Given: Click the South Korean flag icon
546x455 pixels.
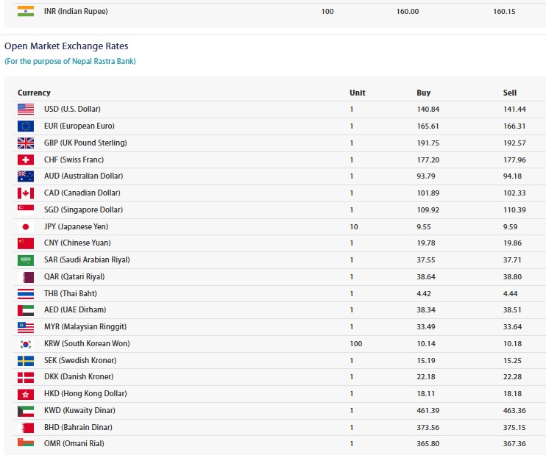Looking at the screenshot, I should (x=26, y=344).
